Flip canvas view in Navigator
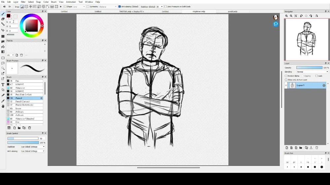330x185 pixels. pos(316,16)
